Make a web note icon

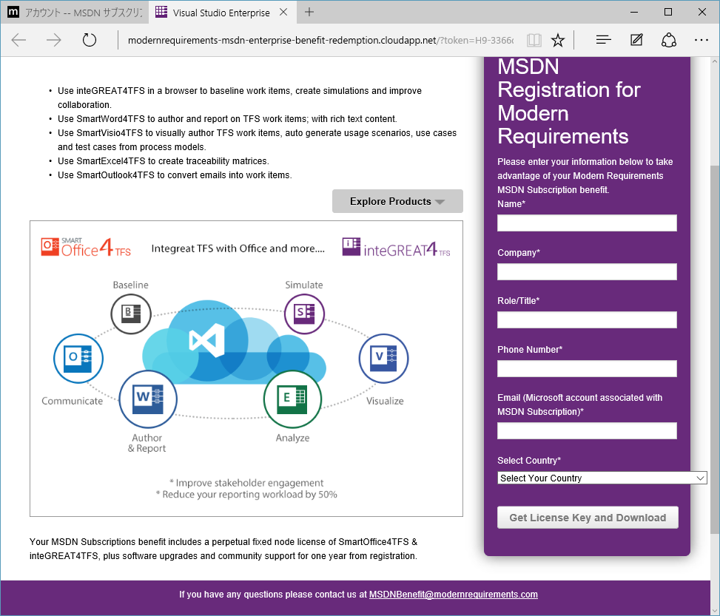(x=636, y=41)
